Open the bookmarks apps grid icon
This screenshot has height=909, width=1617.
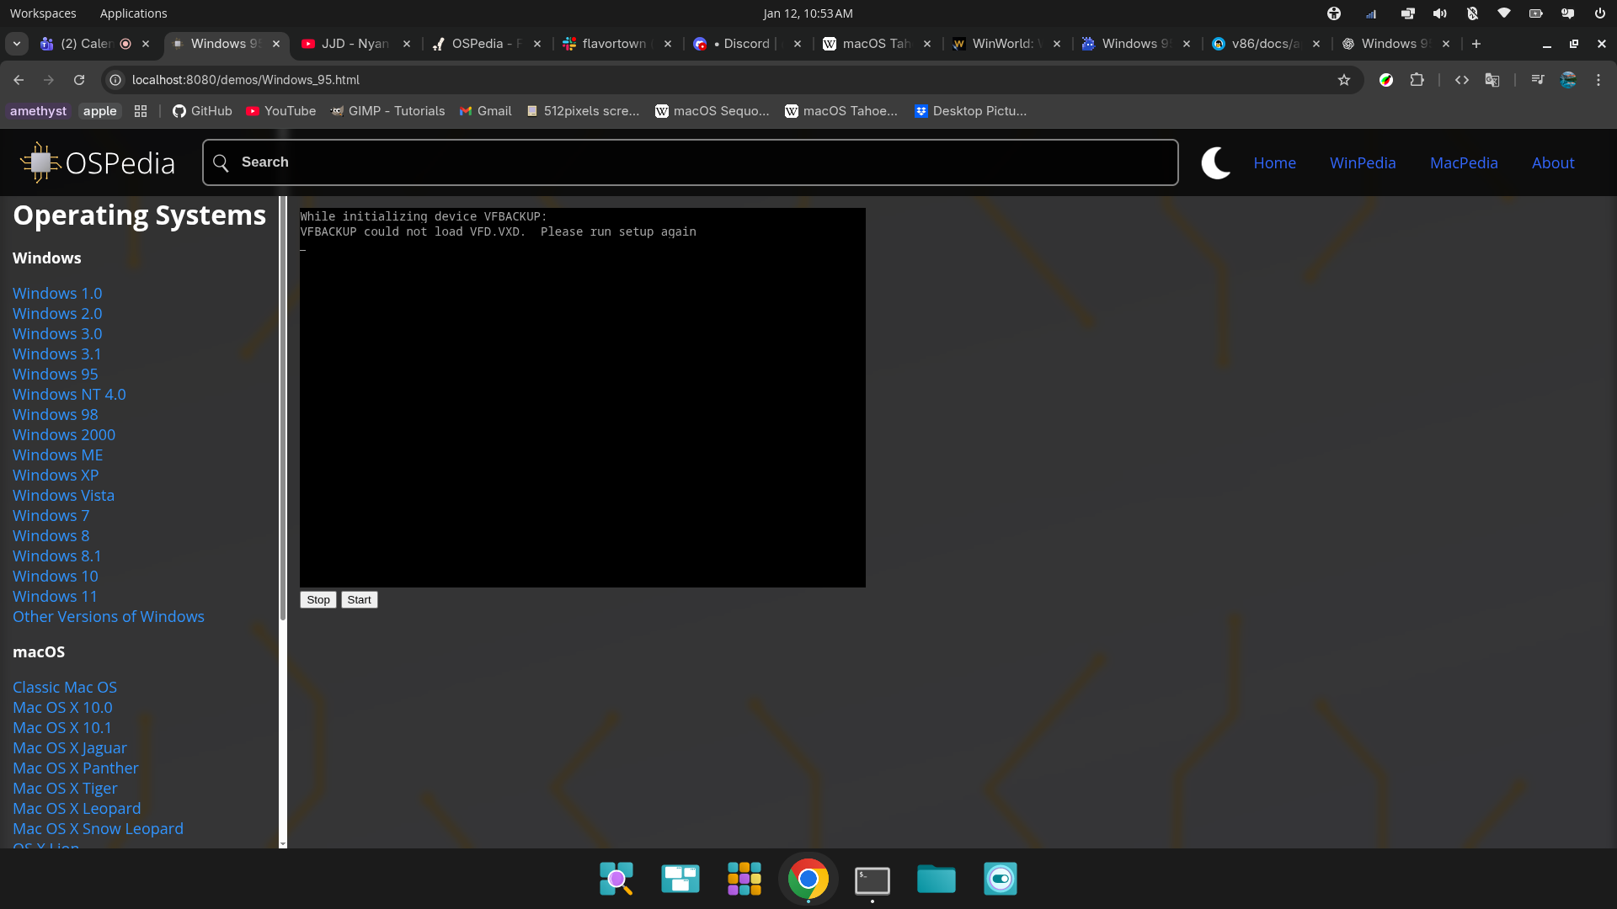(x=141, y=111)
